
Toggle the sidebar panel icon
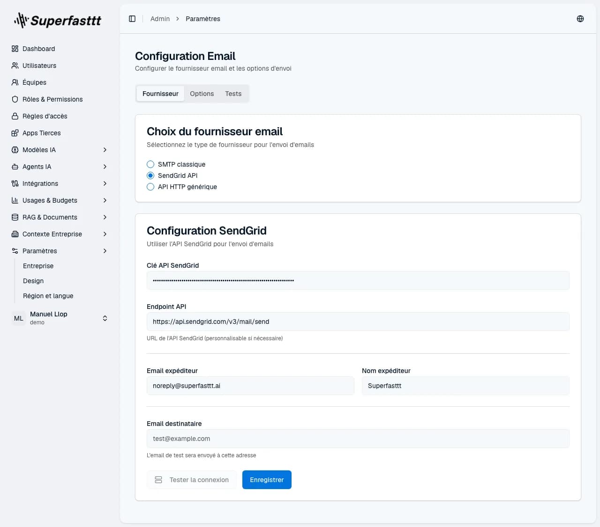[x=132, y=19]
